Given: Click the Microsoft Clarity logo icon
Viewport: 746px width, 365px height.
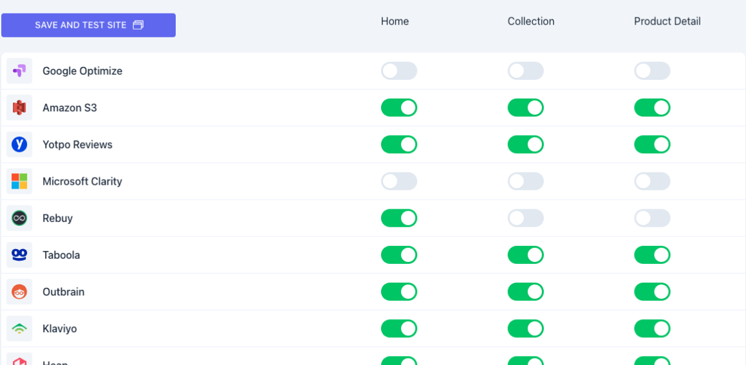Looking at the screenshot, I should tap(19, 182).
